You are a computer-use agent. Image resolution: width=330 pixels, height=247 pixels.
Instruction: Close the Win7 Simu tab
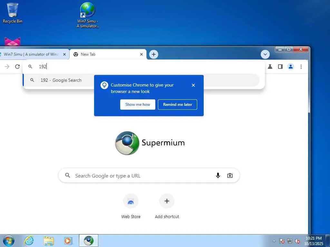click(64, 54)
